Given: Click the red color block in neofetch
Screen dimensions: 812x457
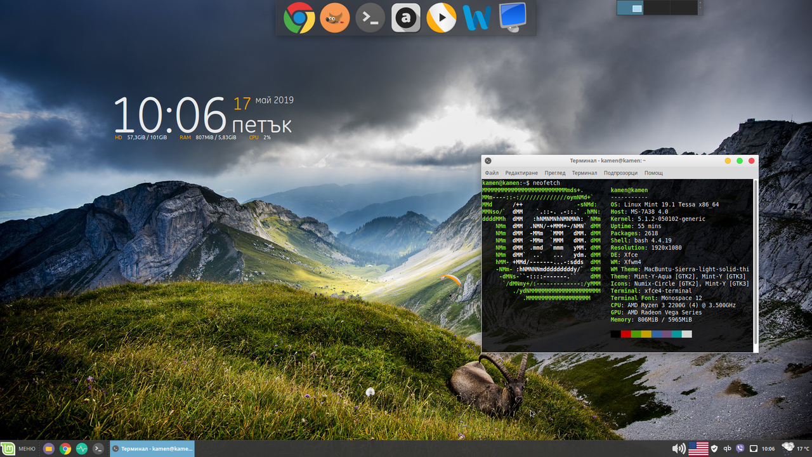Looking at the screenshot, I should 626,334.
